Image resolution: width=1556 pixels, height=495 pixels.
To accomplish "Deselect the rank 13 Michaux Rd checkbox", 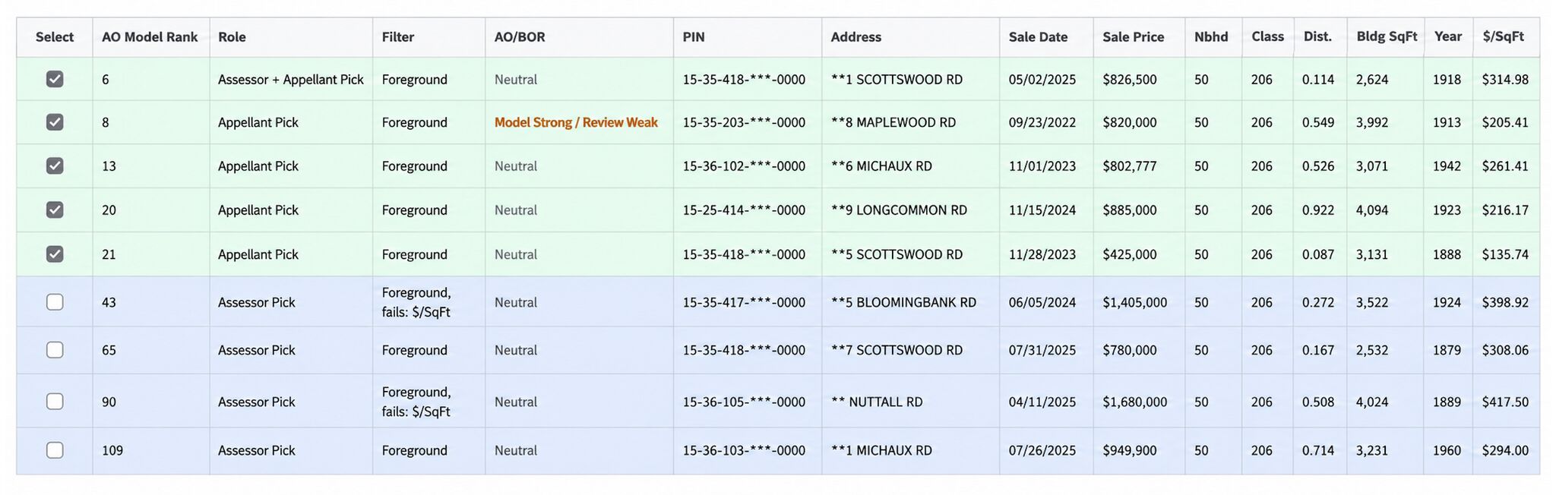I will pos(55,166).
